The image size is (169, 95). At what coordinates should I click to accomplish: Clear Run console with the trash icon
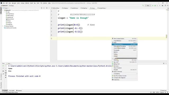tap(6, 77)
